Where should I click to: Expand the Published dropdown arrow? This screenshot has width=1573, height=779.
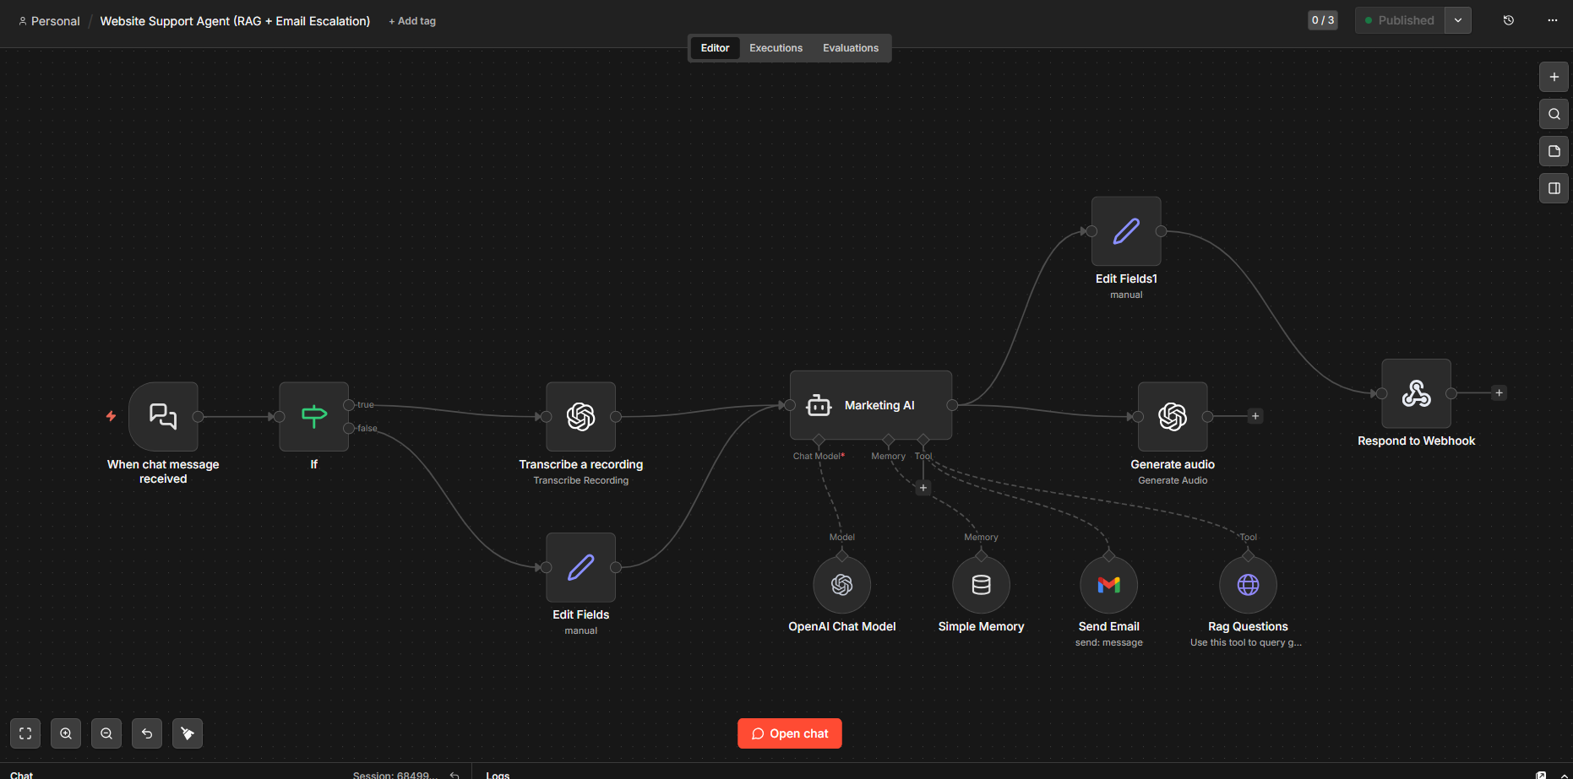1458,20
